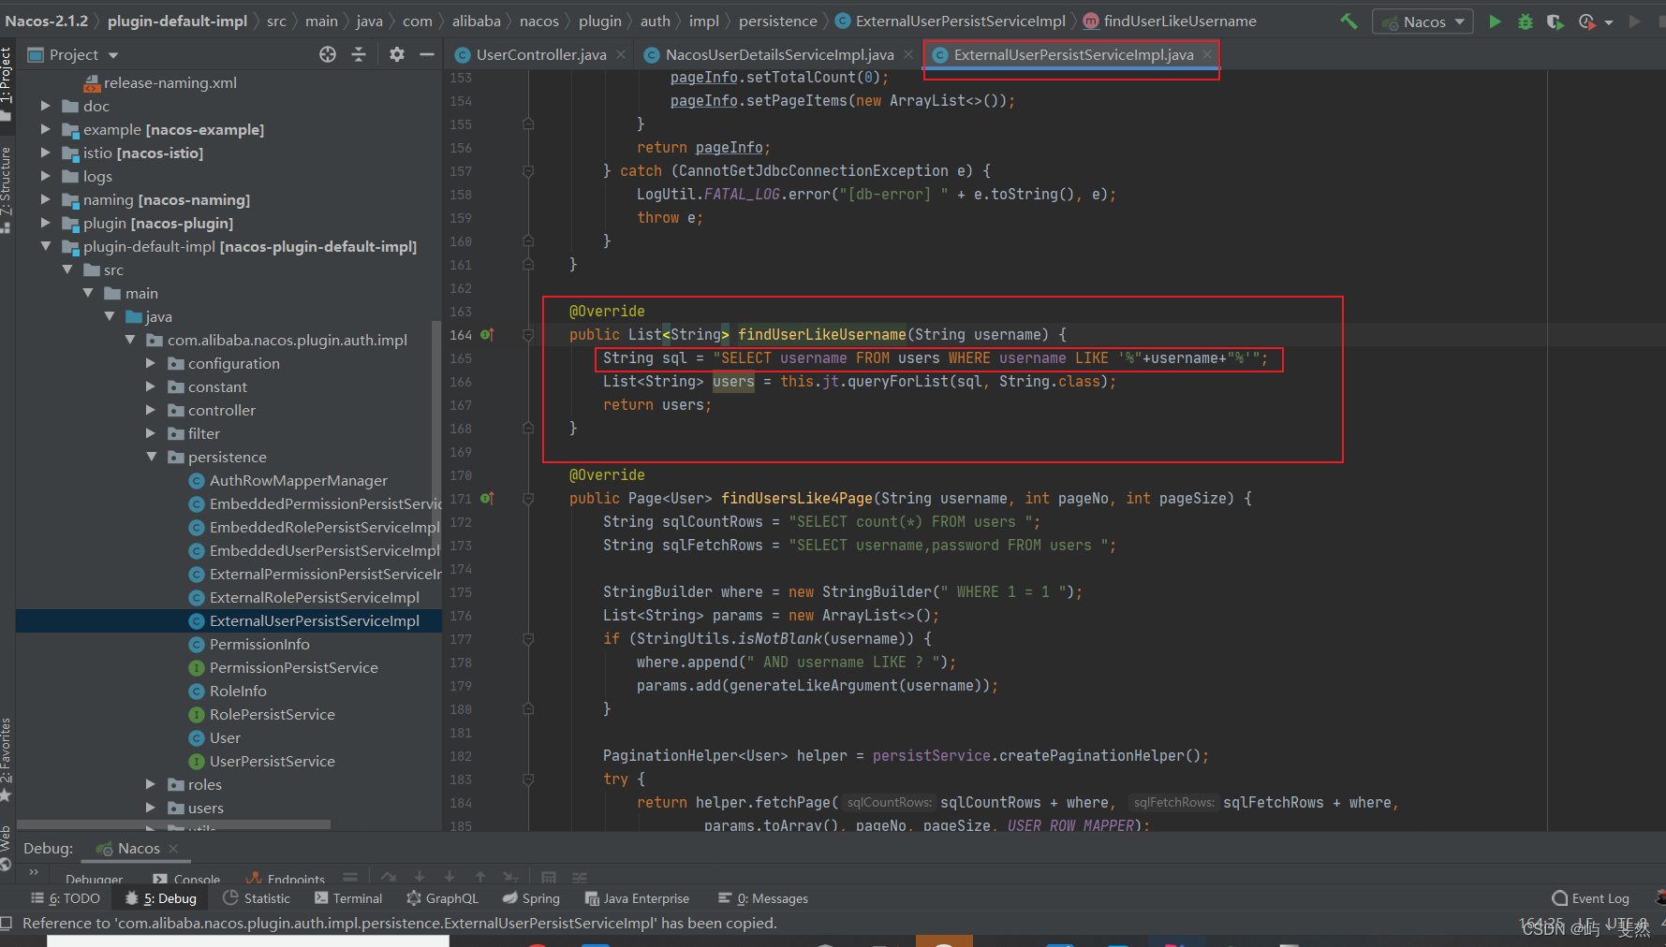The width and height of the screenshot is (1666, 947).
Task: Open RoleInfo class in tree
Action: point(238,691)
